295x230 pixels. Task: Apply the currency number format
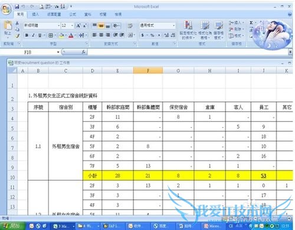(x=142, y=35)
